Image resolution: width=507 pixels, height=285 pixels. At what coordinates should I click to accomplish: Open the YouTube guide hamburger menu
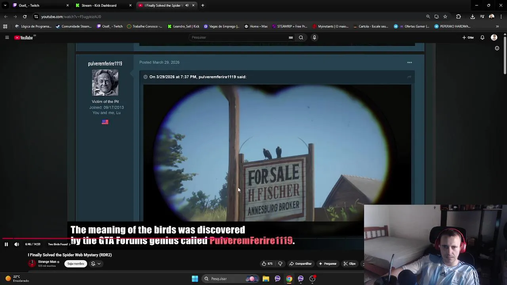[7, 38]
